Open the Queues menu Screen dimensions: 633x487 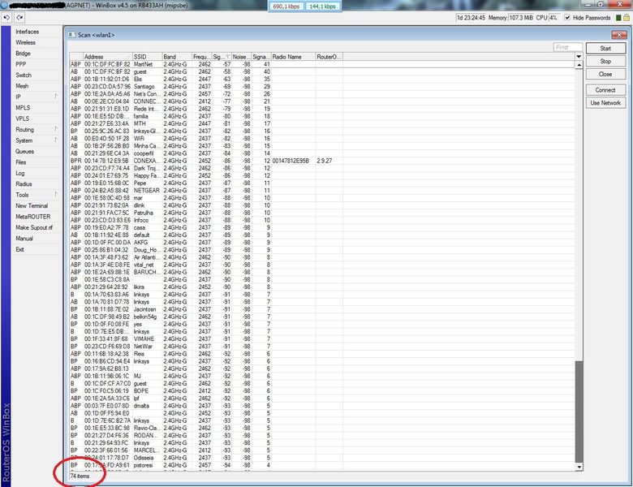[x=24, y=152]
